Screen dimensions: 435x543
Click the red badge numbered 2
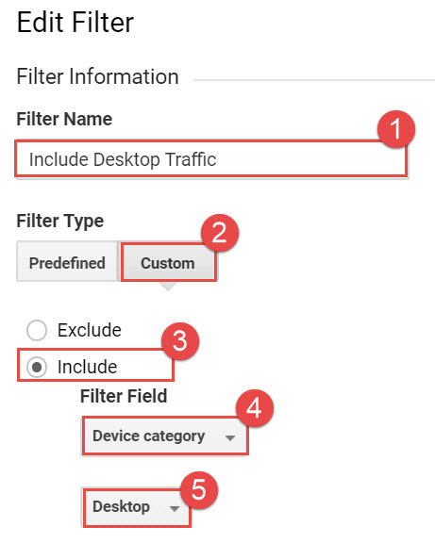[x=220, y=233]
